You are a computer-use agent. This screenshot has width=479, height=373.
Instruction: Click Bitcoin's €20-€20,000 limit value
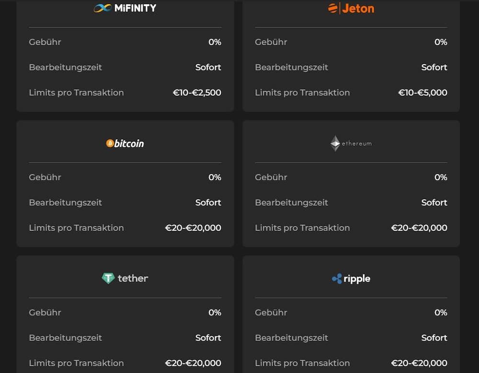click(193, 228)
